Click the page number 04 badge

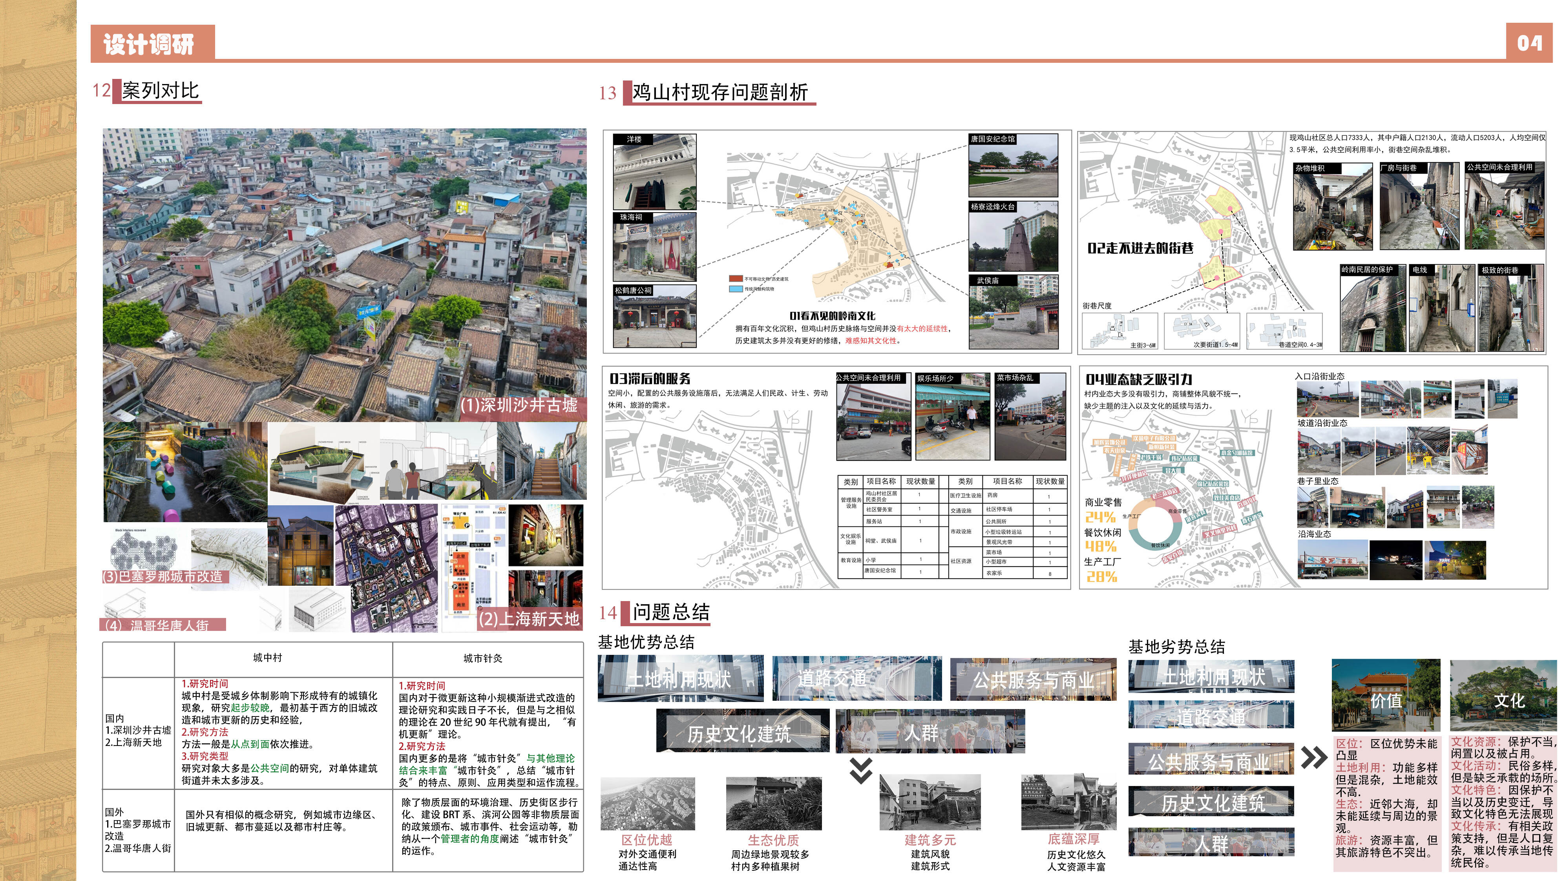point(1530,42)
